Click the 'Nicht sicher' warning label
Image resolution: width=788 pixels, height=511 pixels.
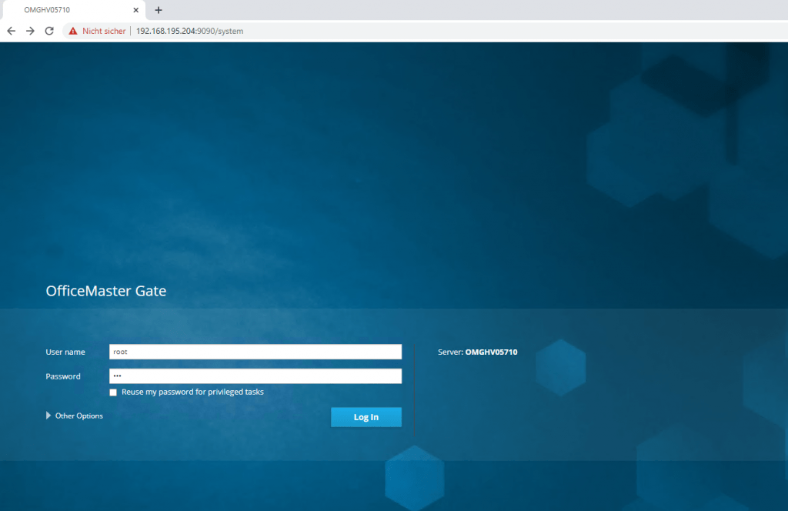pyautogui.click(x=104, y=31)
